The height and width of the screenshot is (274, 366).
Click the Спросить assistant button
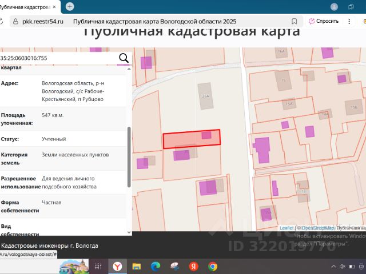324,21
